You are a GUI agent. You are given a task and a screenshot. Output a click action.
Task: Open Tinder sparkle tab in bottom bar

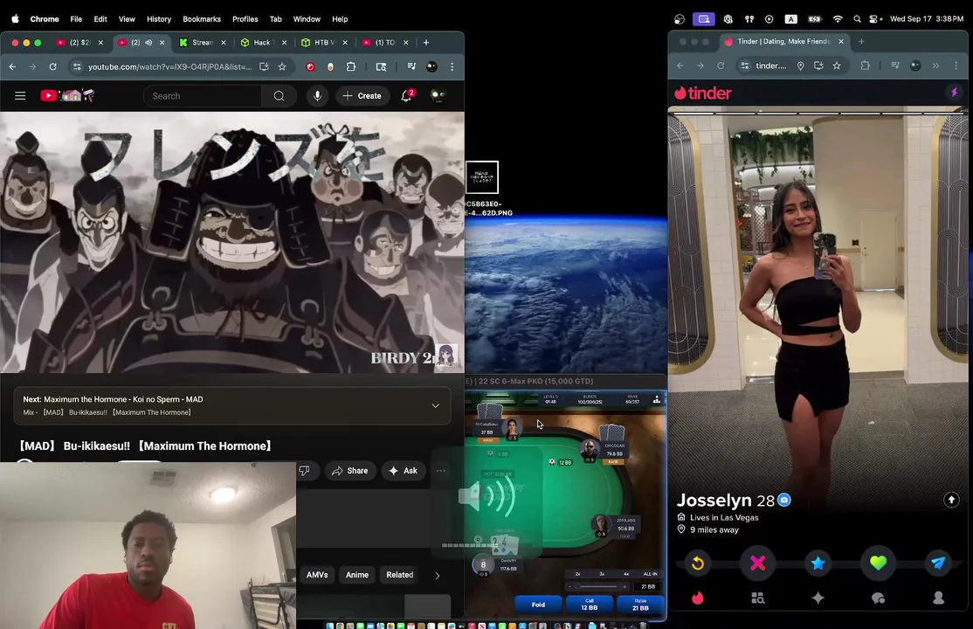click(818, 598)
